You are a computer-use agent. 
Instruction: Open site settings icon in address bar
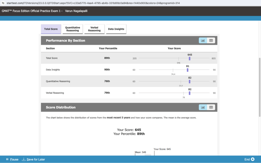click(x=3, y=3)
